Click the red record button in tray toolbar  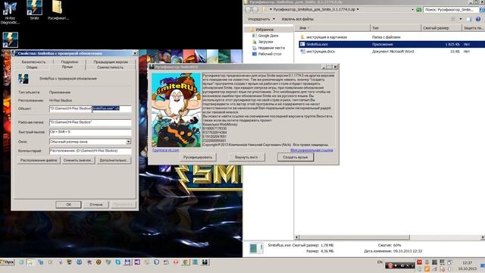pyautogui.click(x=390, y=265)
